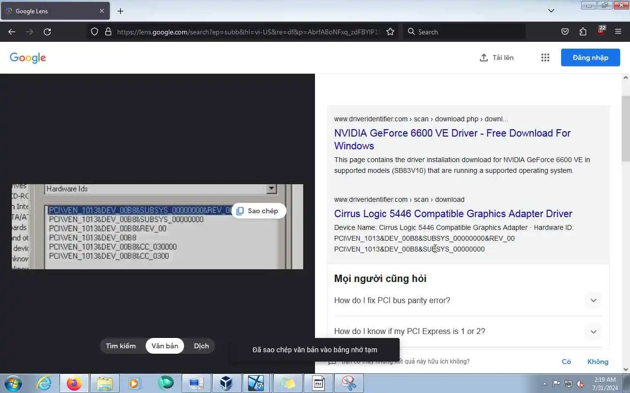
Task: Click the yellow sticky notes taskbar icon
Action: tap(288, 383)
